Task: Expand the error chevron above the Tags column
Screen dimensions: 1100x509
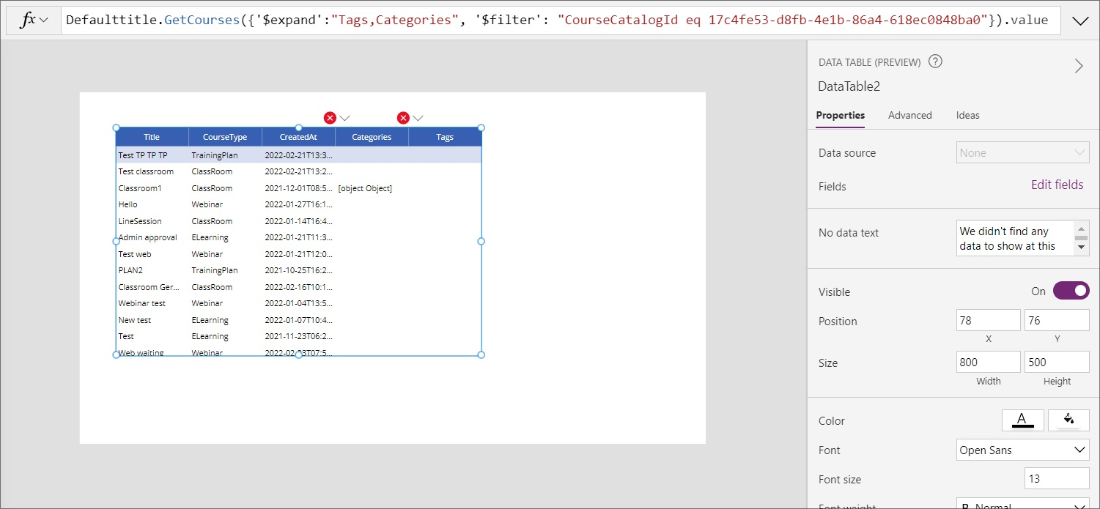Action: (x=418, y=118)
